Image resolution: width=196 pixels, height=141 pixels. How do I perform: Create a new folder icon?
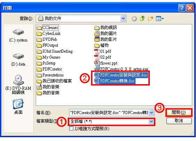150,19
